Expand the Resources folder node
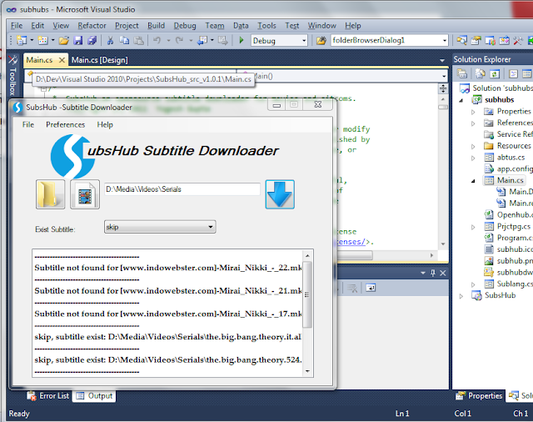 [x=473, y=146]
